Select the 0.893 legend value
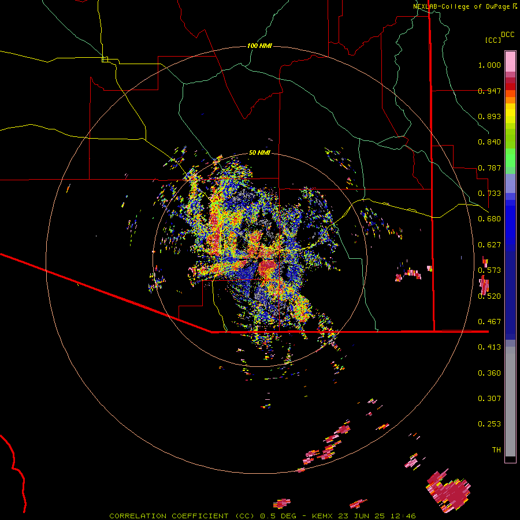 [489, 116]
